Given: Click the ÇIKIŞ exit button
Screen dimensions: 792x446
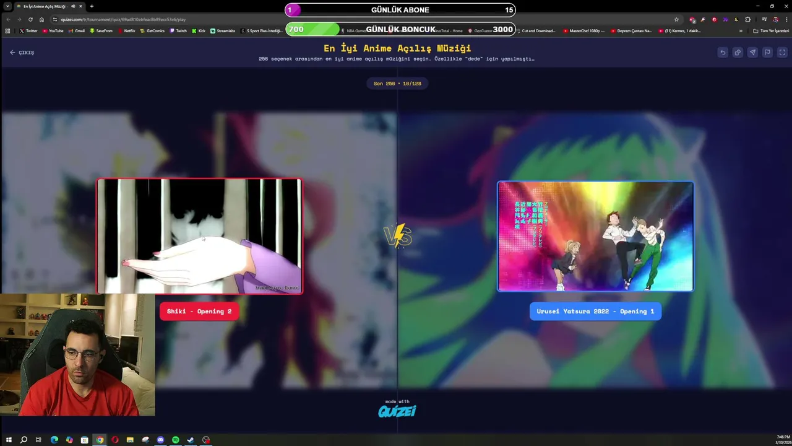Looking at the screenshot, I should click(x=22, y=53).
